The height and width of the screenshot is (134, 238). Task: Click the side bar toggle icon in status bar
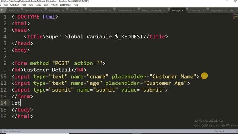click(x=1, y=131)
